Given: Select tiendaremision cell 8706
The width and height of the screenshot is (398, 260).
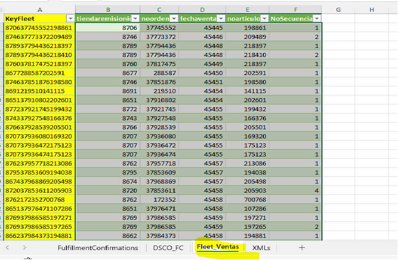Looking at the screenshot, I should [108, 28].
